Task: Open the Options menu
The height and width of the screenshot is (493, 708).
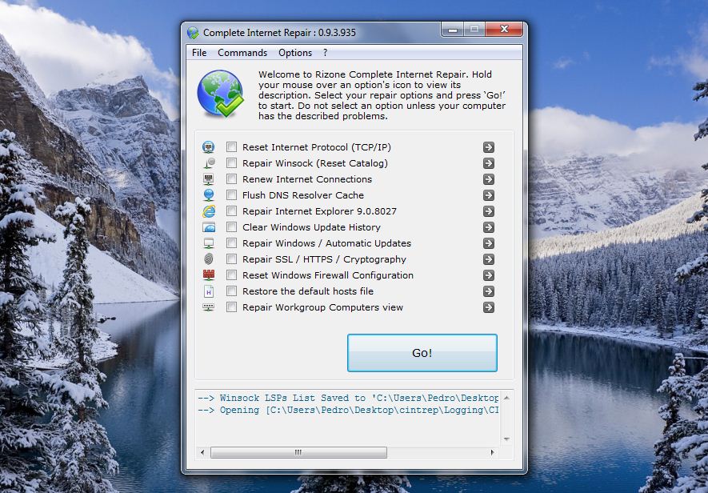Action: (x=295, y=53)
